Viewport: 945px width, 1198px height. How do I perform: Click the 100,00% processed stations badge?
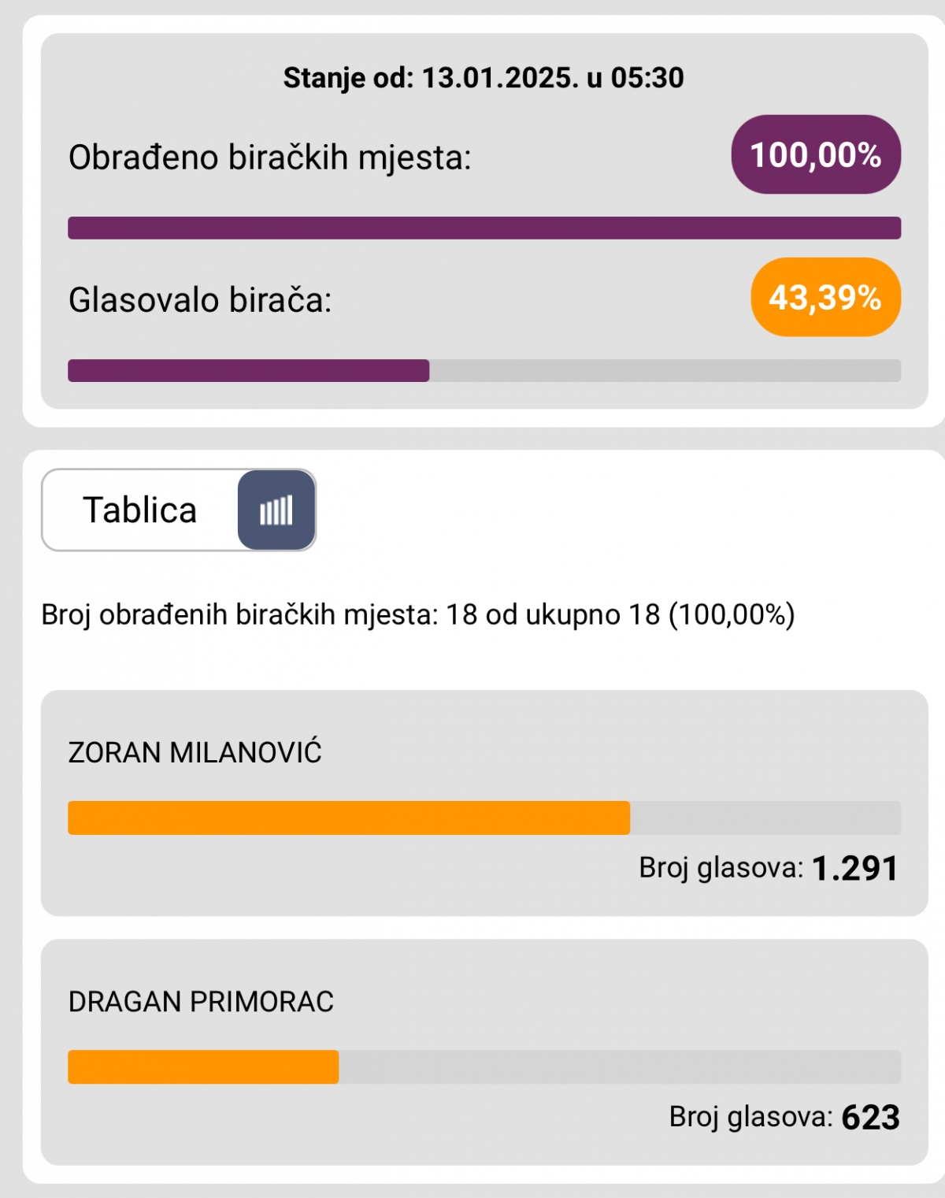point(815,155)
